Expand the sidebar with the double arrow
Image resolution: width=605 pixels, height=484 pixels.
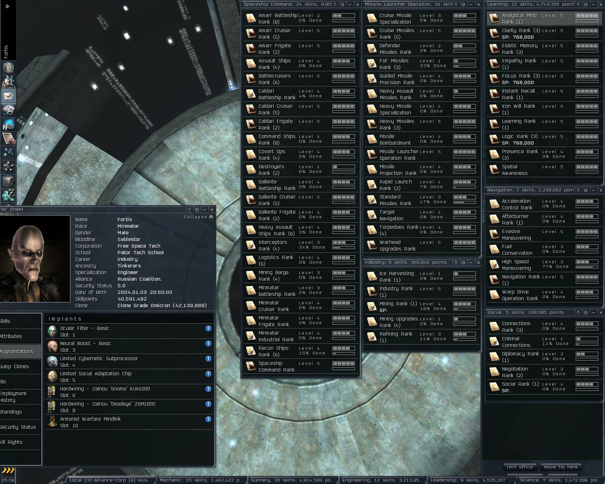pos(7,7)
